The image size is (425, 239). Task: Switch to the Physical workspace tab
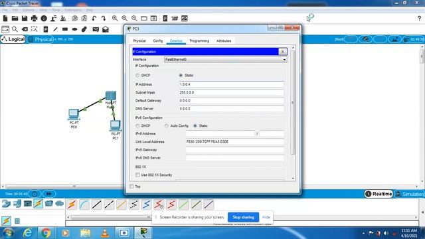[41, 39]
